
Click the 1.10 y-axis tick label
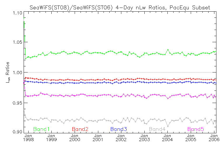(17, 13)
